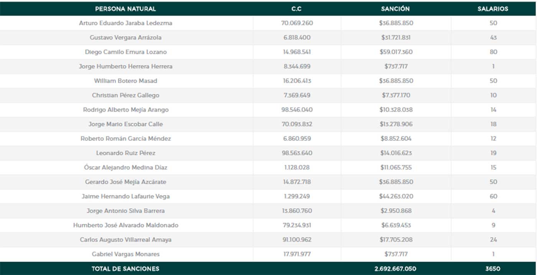
Task: Click the C.C number 70.093.832
Action: point(297,124)
